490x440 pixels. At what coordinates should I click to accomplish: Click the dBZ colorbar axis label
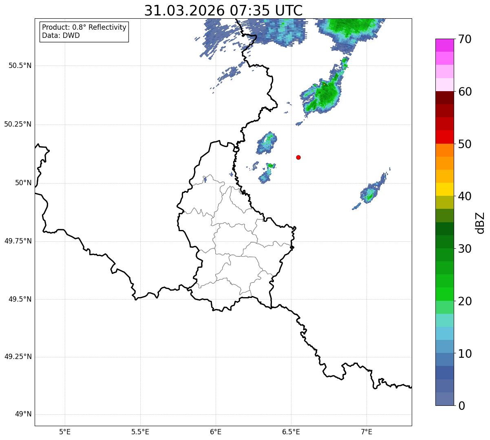coord(480,223)
